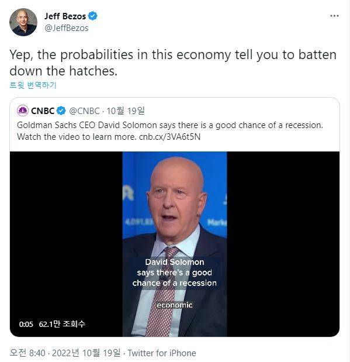
Task: Click the verified badge next to Jeff Bezos
Action: pos(92,16)
